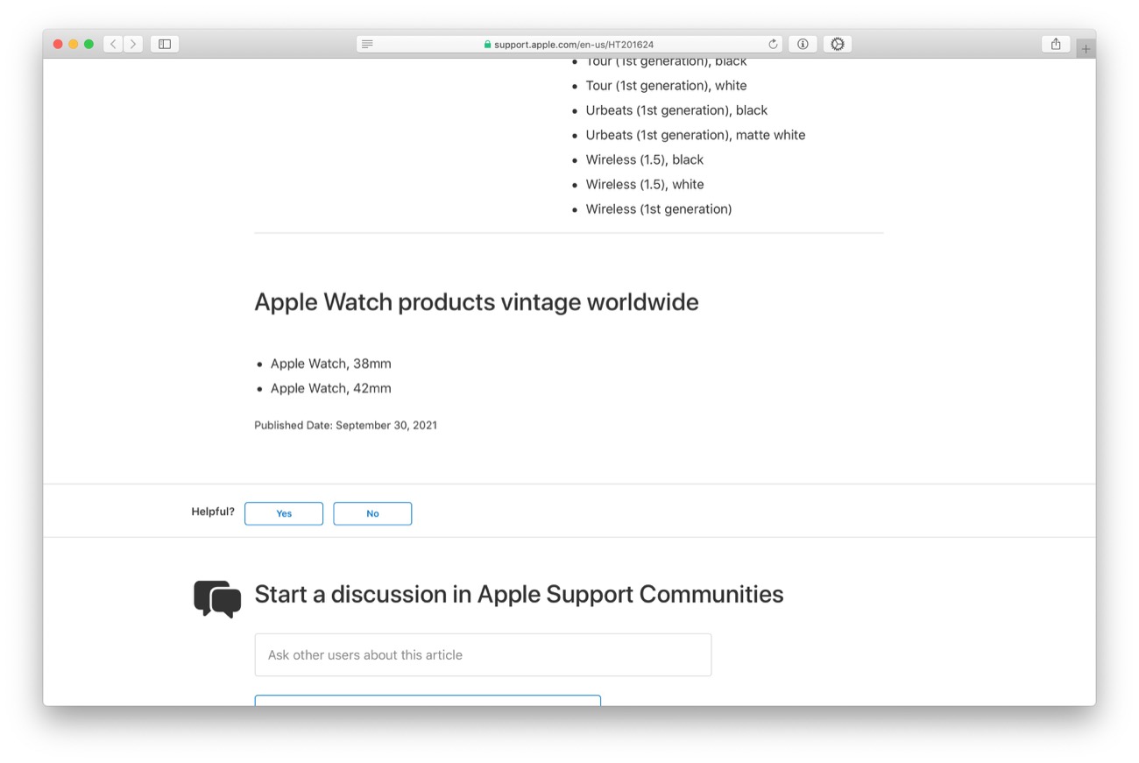Screen dimensions: 1139x763
Task: Minimize the Safari window
Action: point(73,42)
